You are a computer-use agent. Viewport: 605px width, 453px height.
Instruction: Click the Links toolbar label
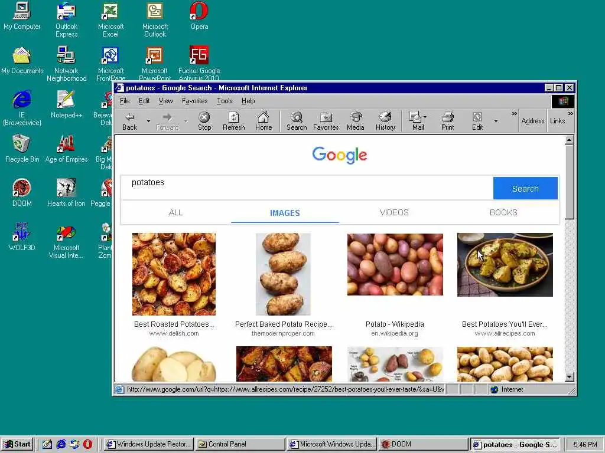point(558,121)
